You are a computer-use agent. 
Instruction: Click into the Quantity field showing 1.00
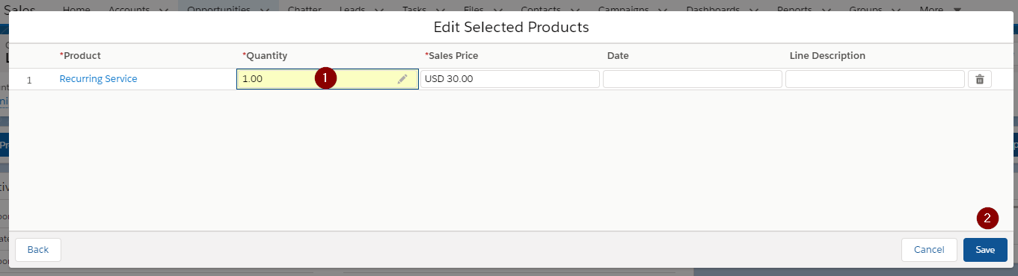(x=327, y=79)
